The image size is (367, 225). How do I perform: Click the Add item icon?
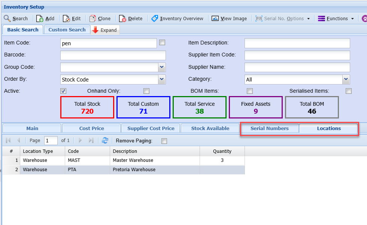[40, 18]
